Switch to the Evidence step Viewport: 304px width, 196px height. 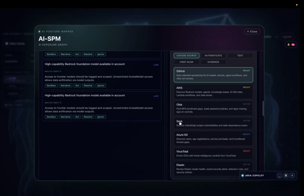click(x=213, y=62)
